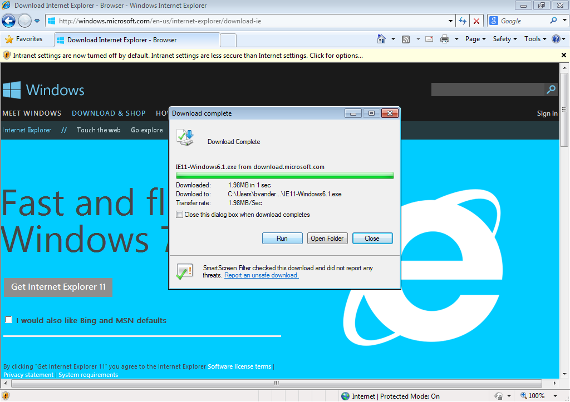Enable Bing and MSN defaults checkbox
Screen dimensions: 570x402
9,320
